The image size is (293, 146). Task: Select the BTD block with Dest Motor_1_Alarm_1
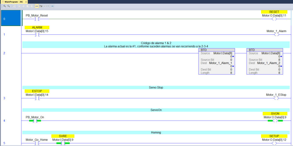pos(217,61)
